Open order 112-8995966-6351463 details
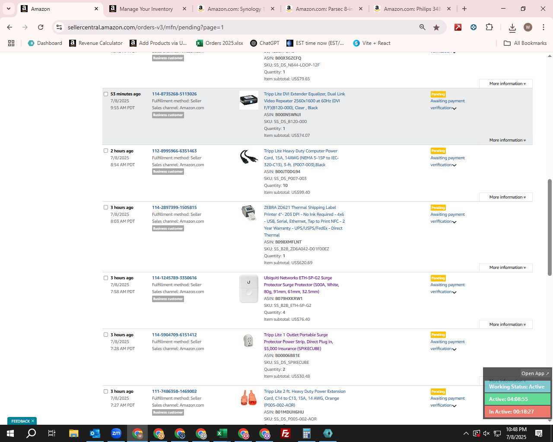This screenshot has width=553, height=442. click(x=174, y=151)
